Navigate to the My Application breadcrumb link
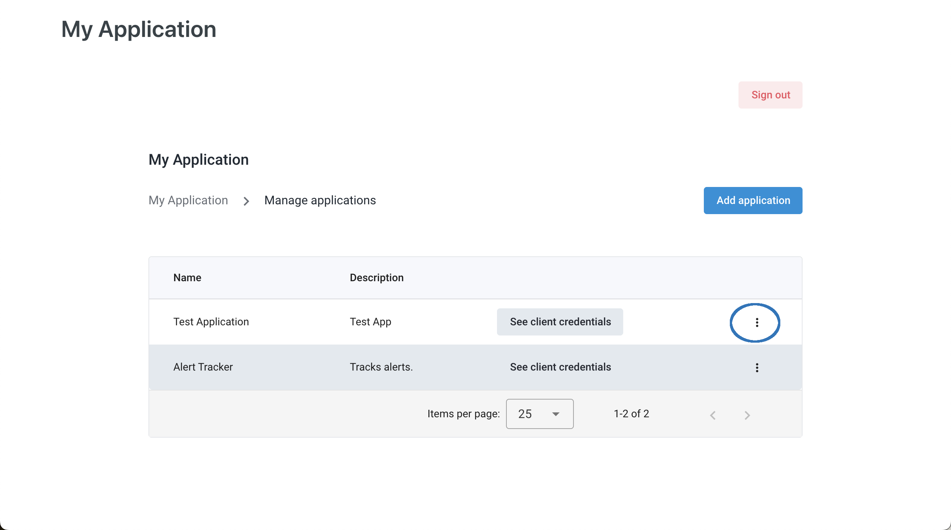The width and height of the screenshot is (951, 530). pyautogui.click(x=188, y=200)
